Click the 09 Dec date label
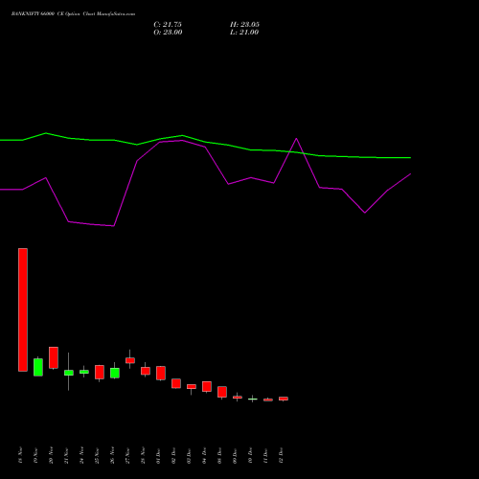 pos(235,455)
